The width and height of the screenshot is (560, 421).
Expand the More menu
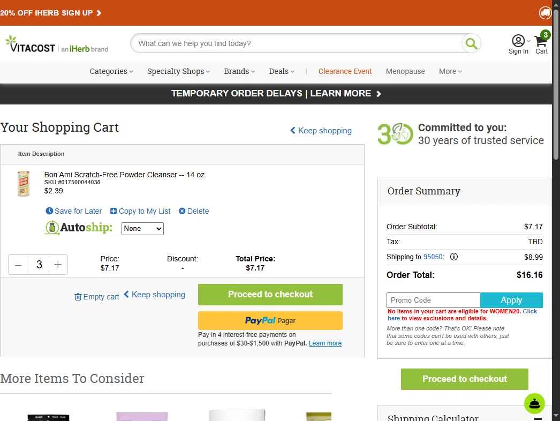(450, 71)
